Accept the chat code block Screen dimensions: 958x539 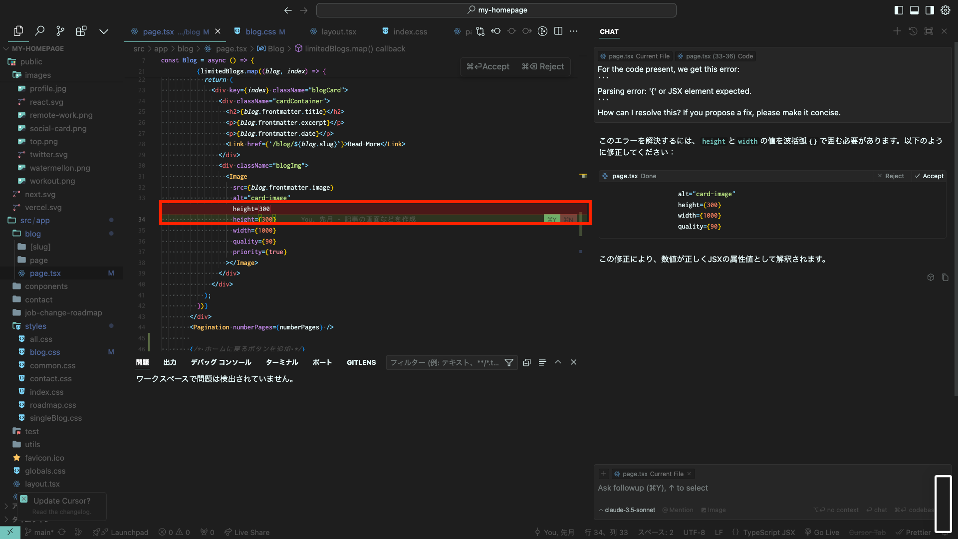[929, 176]
